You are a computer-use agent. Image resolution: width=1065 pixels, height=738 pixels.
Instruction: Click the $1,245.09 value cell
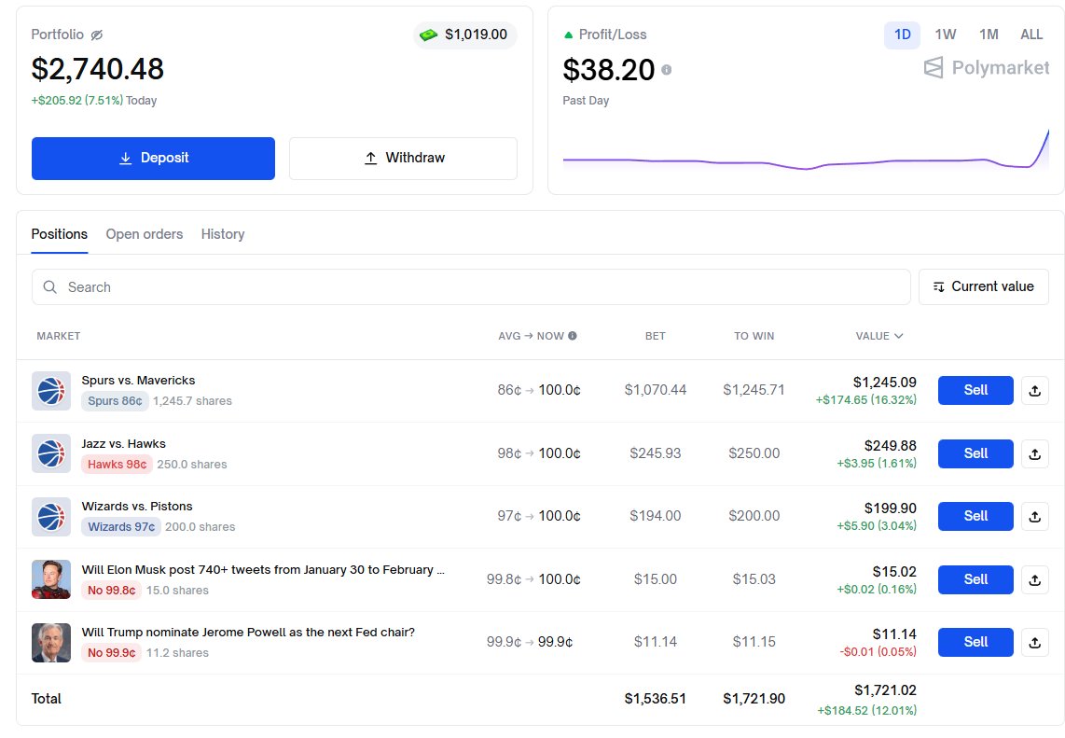pyautogui.click(x=884, y=383)
